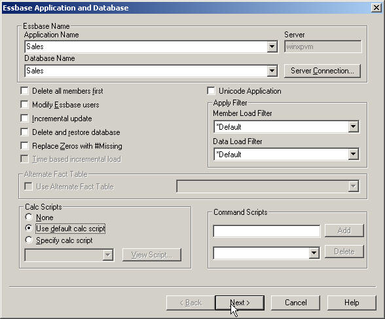
Task: Expand the Database Name dropdown
Action: coord(272,71)
